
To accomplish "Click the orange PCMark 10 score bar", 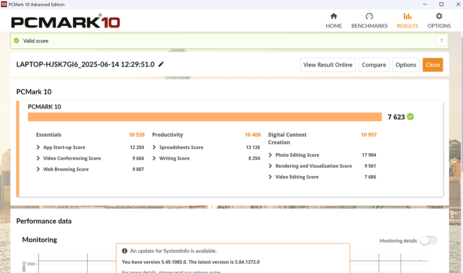I will coord(205,117).
